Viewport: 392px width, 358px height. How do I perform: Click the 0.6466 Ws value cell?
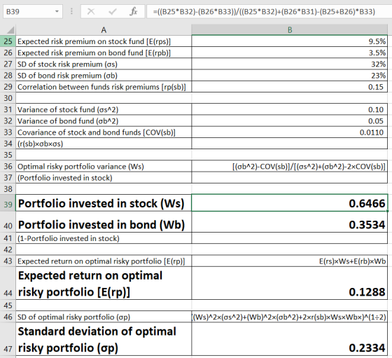click(x=290, y=203)
